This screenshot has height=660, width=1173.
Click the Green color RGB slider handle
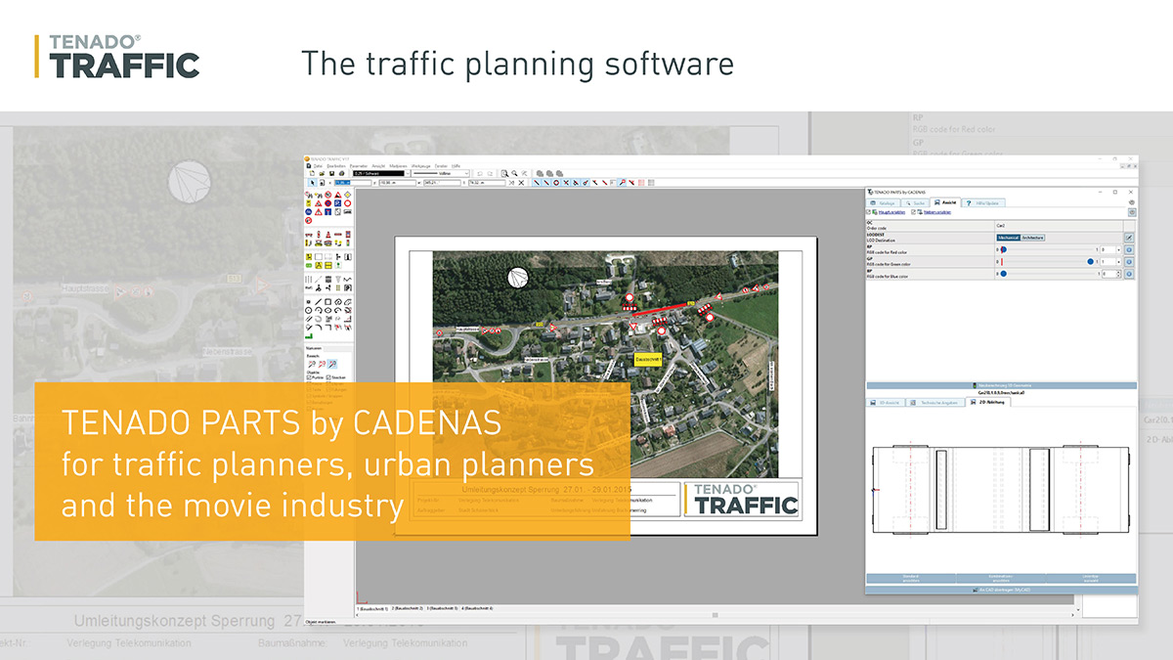pos(1090,262)
